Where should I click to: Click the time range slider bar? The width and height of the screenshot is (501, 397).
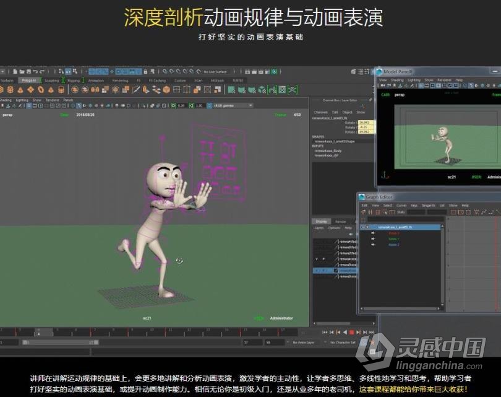coord(61,342)
